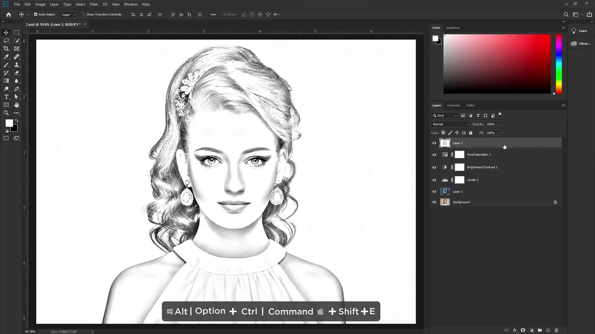Open the Color panel flyout menu
595x334 pixels.
point(563,28)
